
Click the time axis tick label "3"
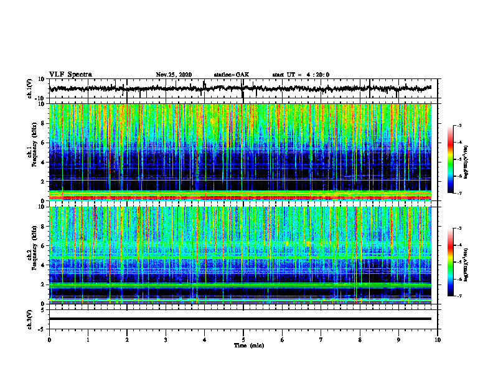click(166, 340)
